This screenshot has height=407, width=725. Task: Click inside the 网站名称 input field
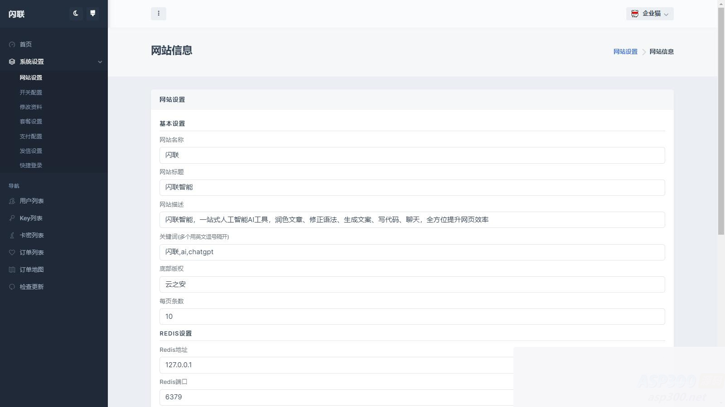pos(411,155)
